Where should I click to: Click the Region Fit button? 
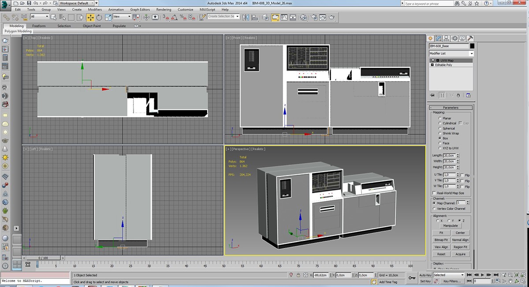point(460,247)
